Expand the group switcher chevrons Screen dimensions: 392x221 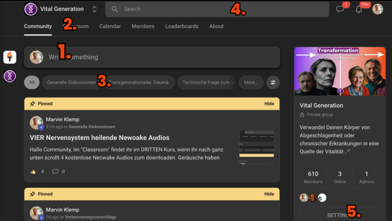click(94, 9)
